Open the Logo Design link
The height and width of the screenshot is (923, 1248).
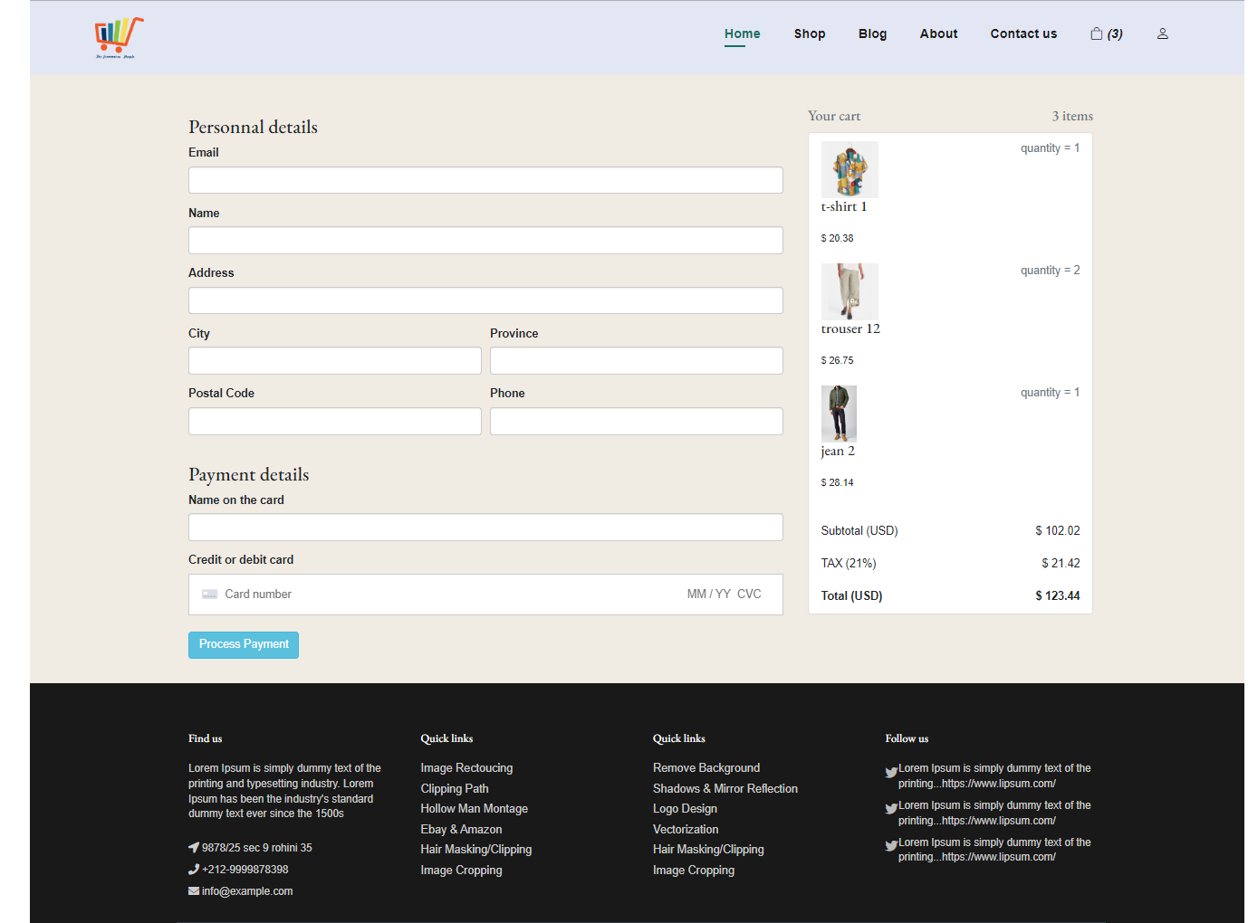click(x=685, y=808)
